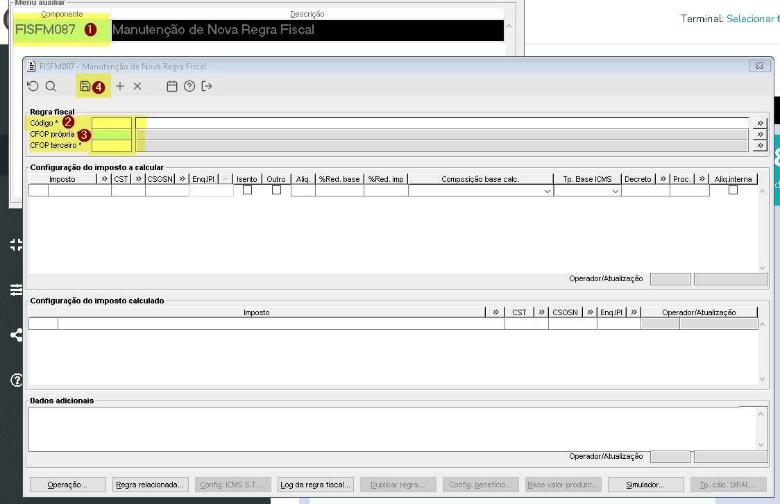
Task: Open lookup arrows beside Código description
Action: tap(760, 123)
